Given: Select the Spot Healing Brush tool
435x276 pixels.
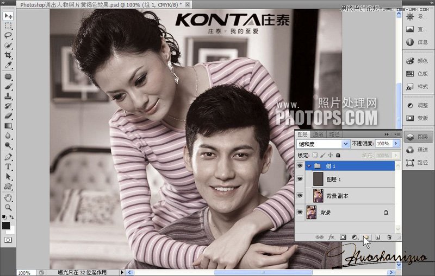Looking at the screenshot, I should [8, 76].
